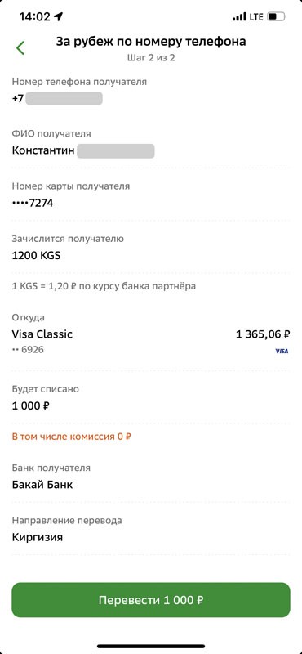Viewport: 302px width, 654px height.
Task: Tap the Бакай Банк recipient bank
Action: [x=42, y=485]
